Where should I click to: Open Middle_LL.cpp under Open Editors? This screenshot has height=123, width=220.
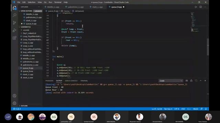pyautogui.click(x=32, y=14)
